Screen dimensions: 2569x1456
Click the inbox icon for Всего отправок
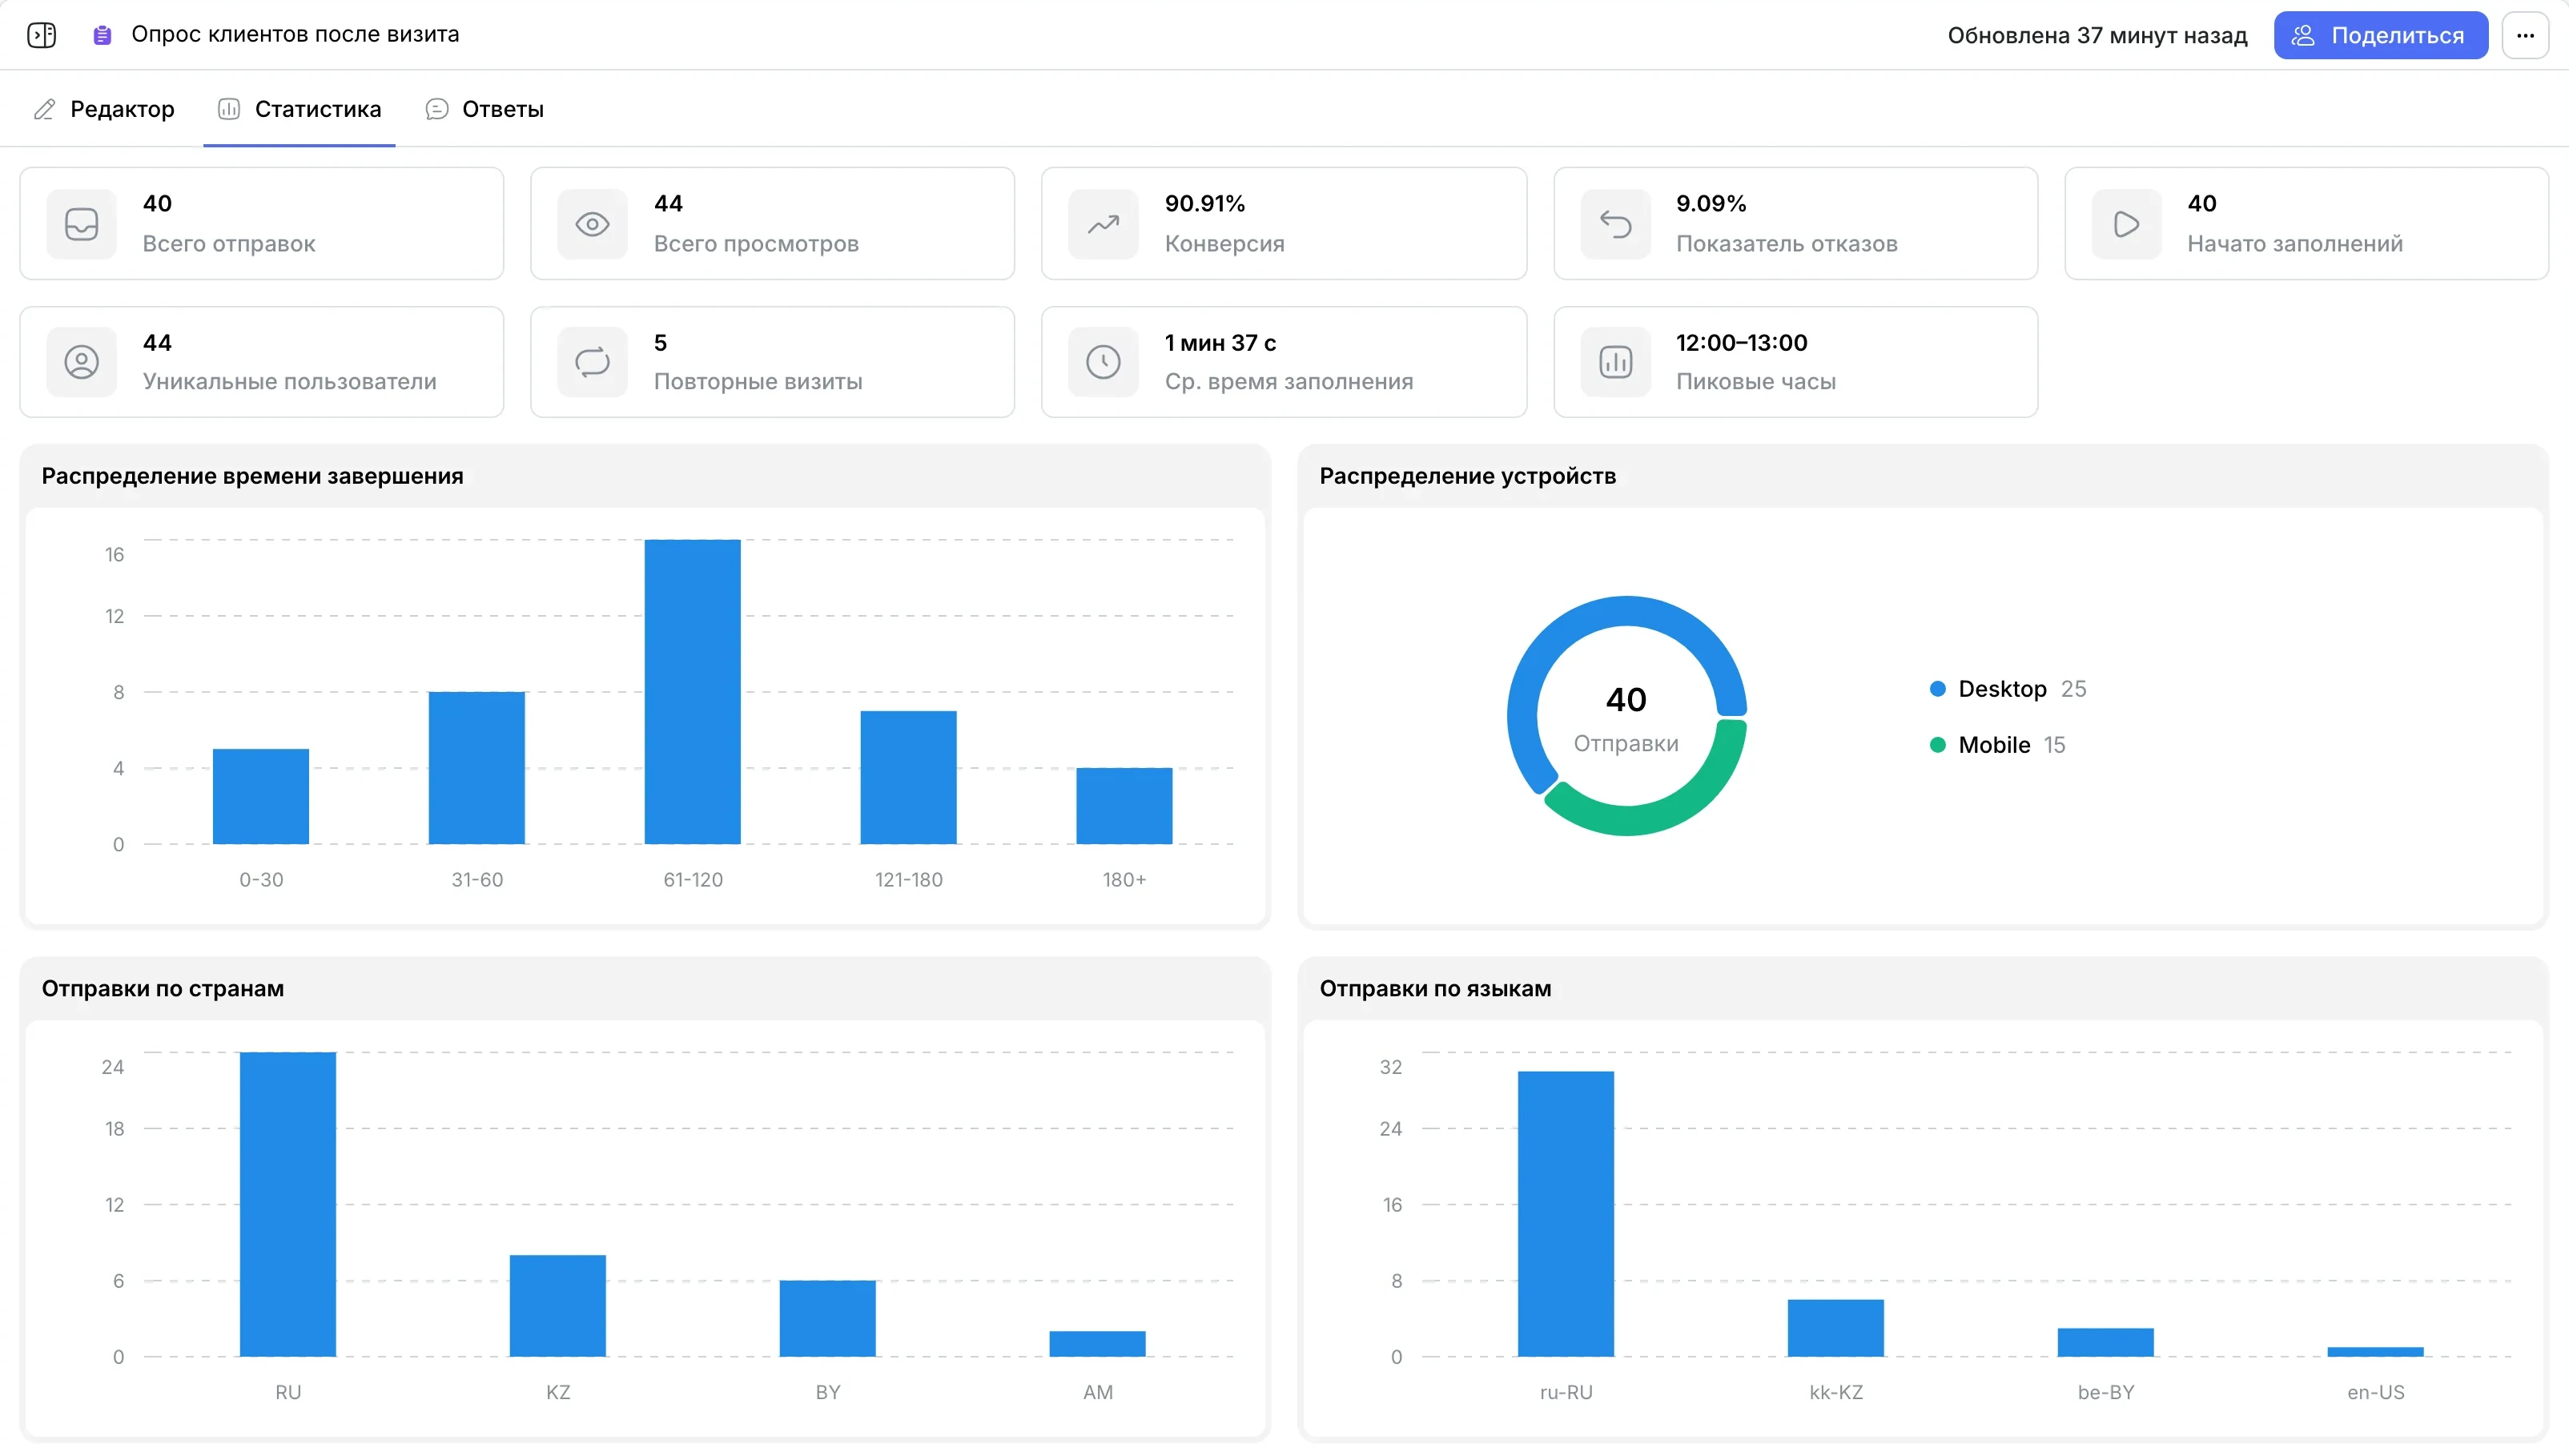tap(82, 224)
